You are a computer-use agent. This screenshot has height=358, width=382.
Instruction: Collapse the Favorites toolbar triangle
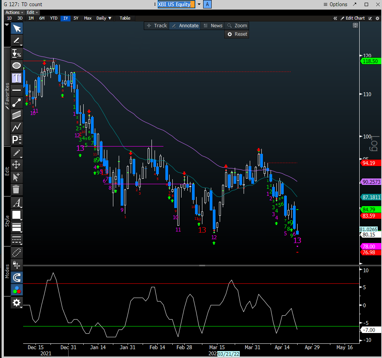pyautogui.click(x=7, y=25)
